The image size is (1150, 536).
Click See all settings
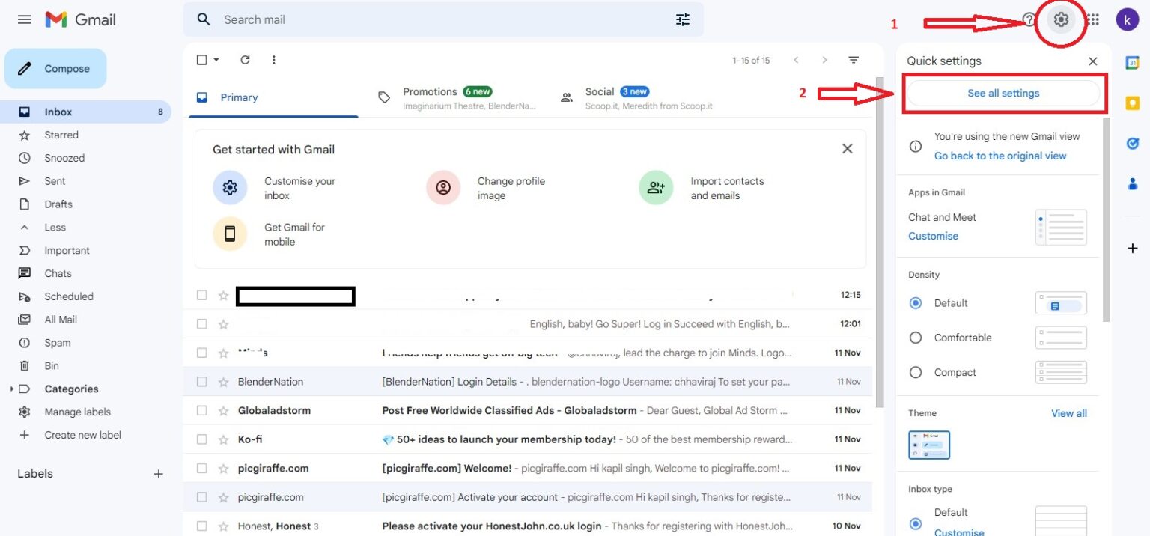point(1003,93)
